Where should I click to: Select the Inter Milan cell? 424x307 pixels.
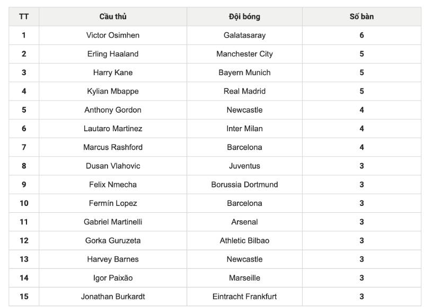coord(244,129)
